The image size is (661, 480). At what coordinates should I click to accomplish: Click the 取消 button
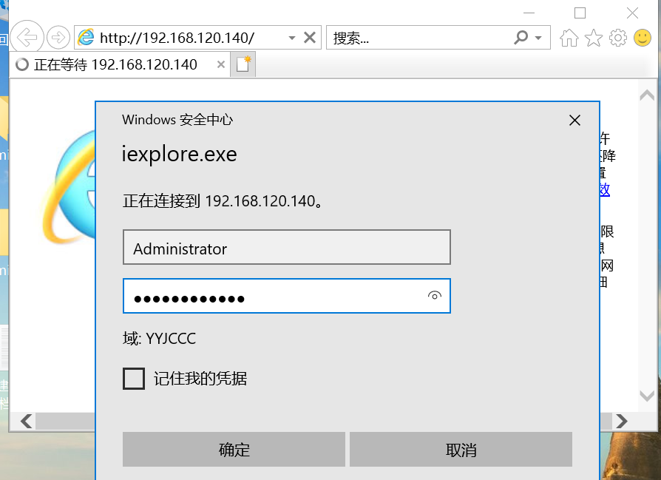click(461, 450)
